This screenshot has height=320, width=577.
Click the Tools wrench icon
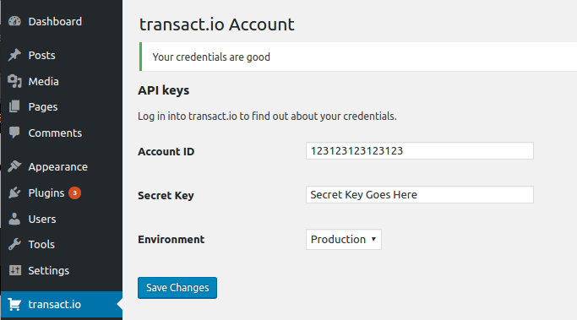pyautogui.click(x=14, y=244)
